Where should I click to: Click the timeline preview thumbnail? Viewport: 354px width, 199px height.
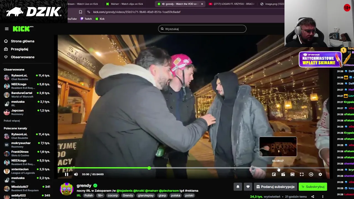[278, 147]
